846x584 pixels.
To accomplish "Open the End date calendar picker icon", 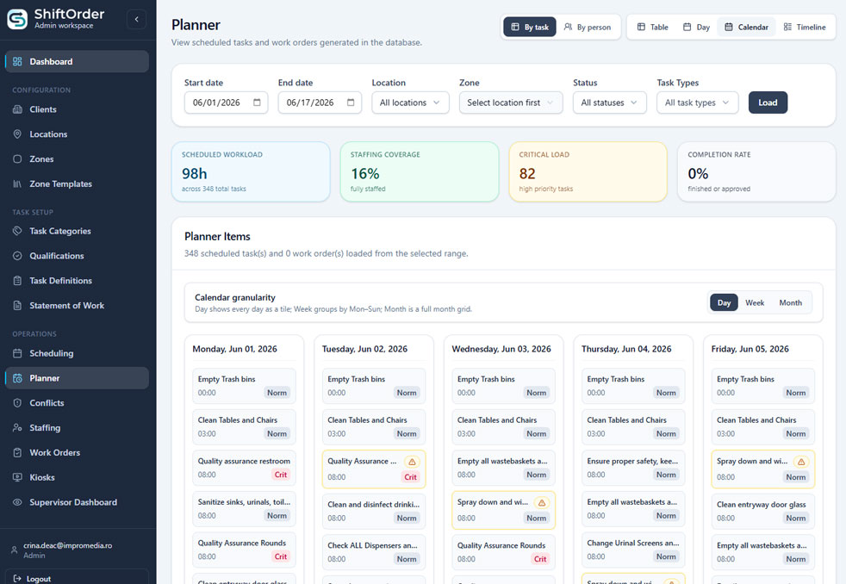I will pyautogui.click(x=351, y=103).
